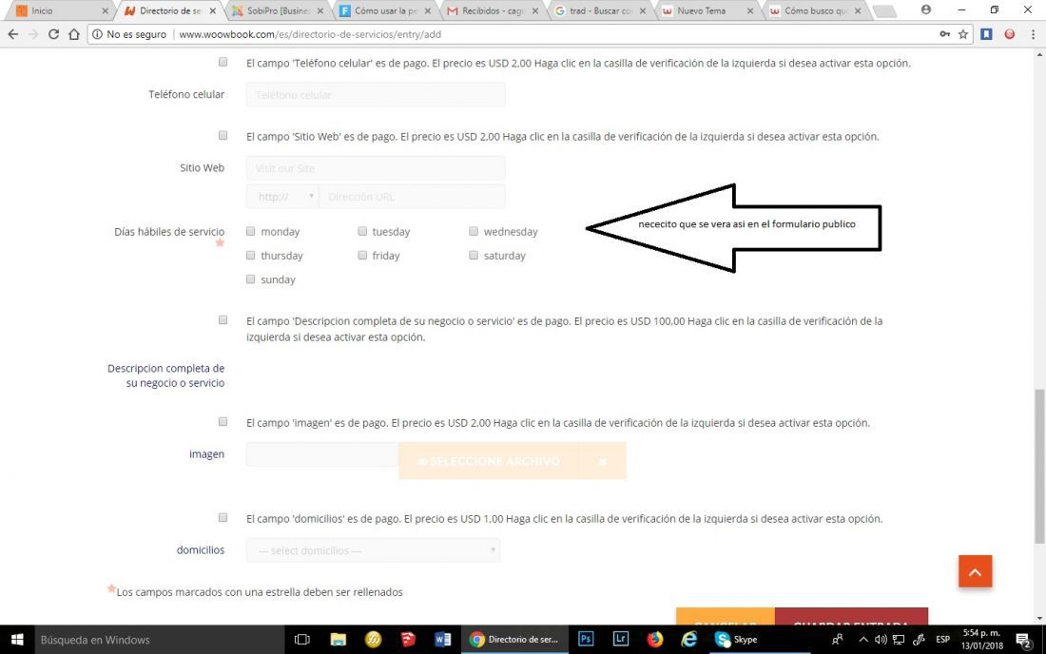
Task: Open the notification center icon
Action: (x=1024, y=640)
